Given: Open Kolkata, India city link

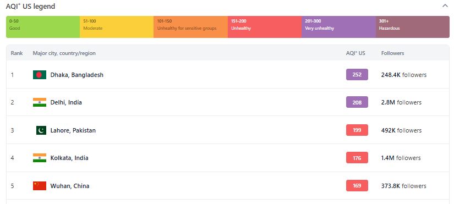Looking at the screenshot, I should coord(69,158).
